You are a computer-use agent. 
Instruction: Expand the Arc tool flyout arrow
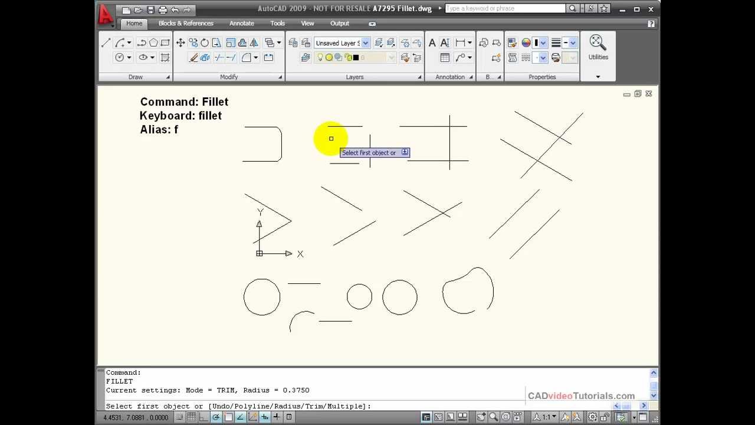click(129, 42)
